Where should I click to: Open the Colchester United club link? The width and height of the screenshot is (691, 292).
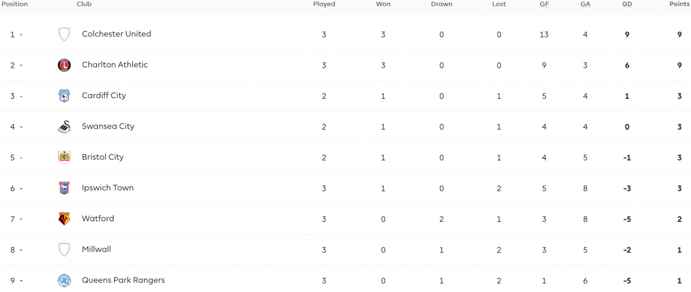(117, 34)
